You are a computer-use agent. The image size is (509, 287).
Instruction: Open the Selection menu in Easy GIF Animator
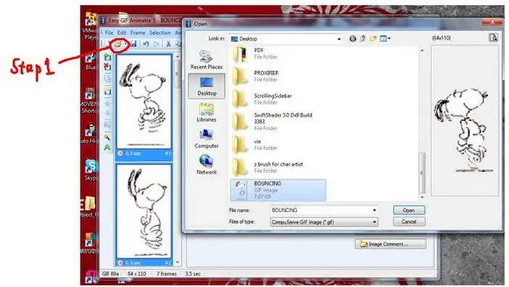point(160,33)
